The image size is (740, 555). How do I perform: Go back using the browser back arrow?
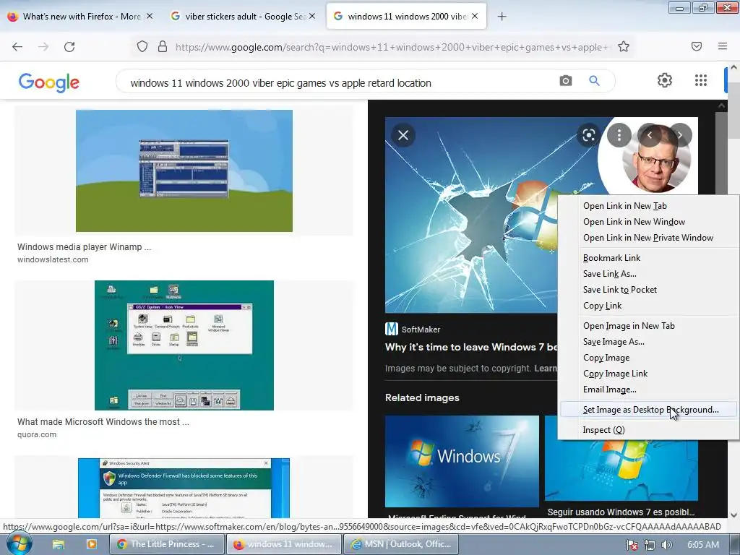point(17,47)
